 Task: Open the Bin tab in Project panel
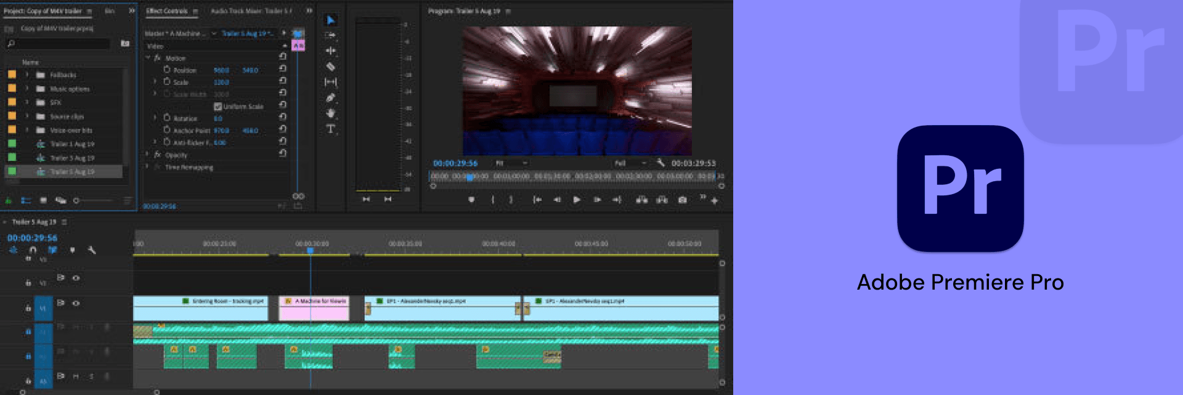pos(110,11)
